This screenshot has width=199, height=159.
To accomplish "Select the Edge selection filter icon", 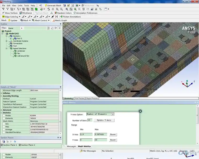I will tap(28, 9).
